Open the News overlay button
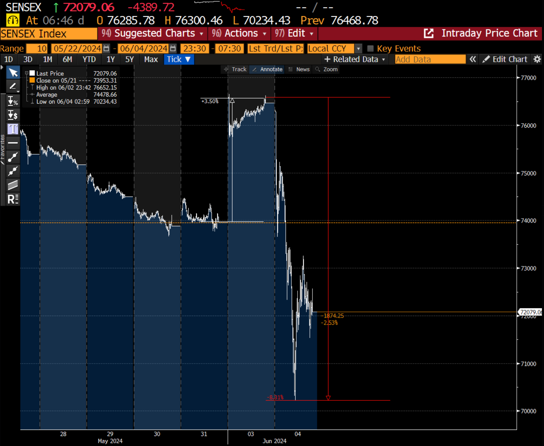This screenshot has height=446, width=544. point(299,69)
